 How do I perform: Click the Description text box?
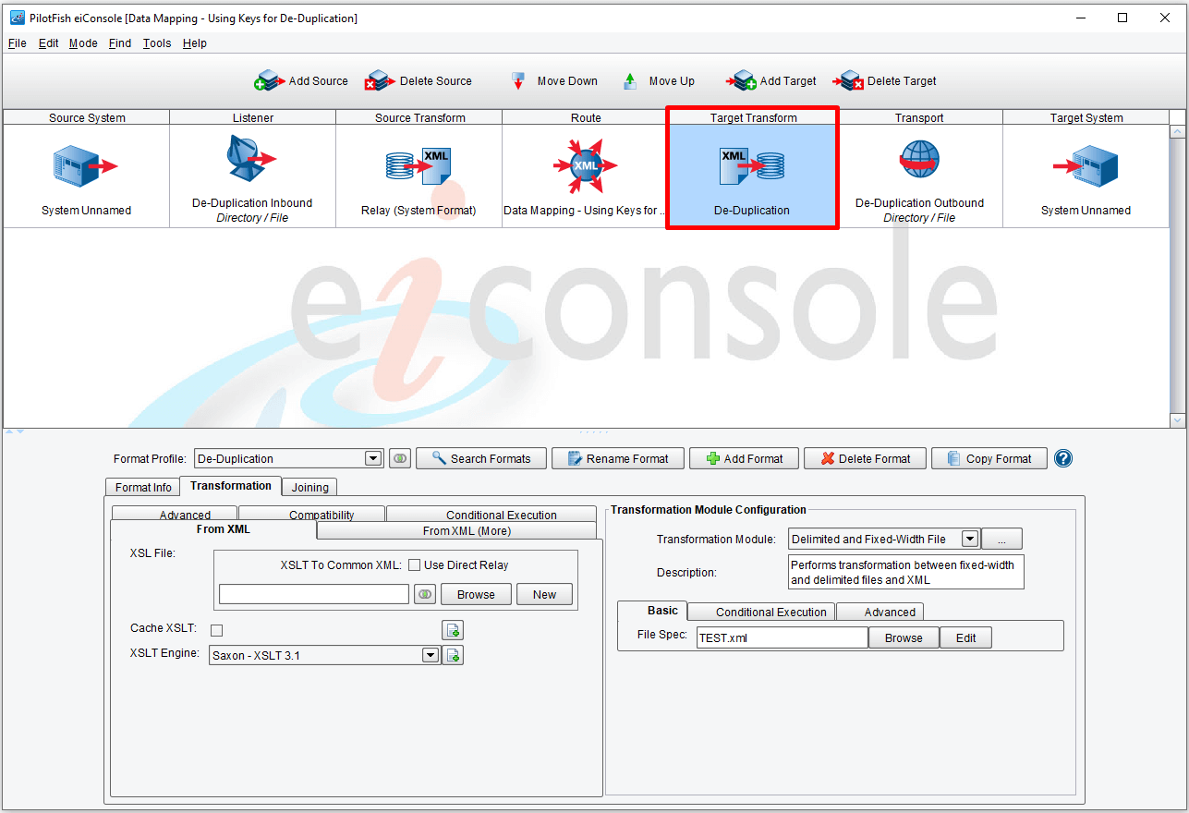906,572
